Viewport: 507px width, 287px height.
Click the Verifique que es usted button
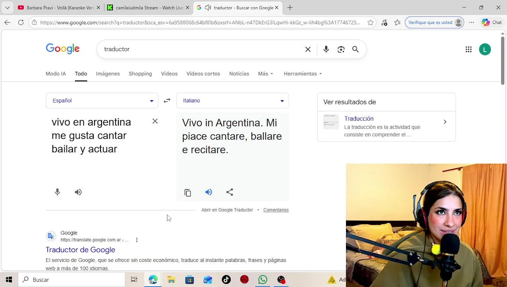tap(434, 22)
